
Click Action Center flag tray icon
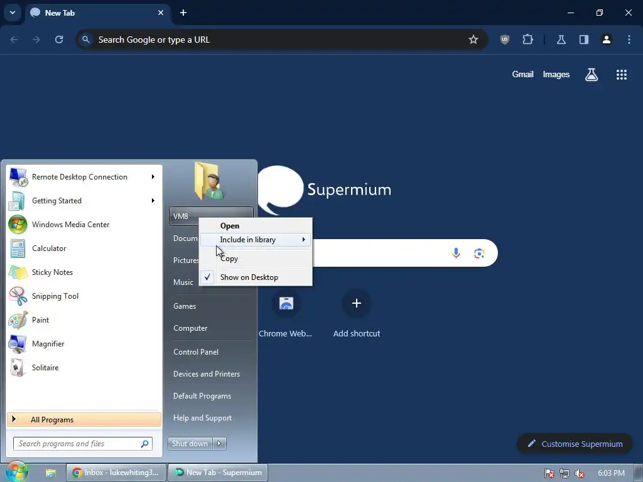pyautogui.click(x=549, y=473)
